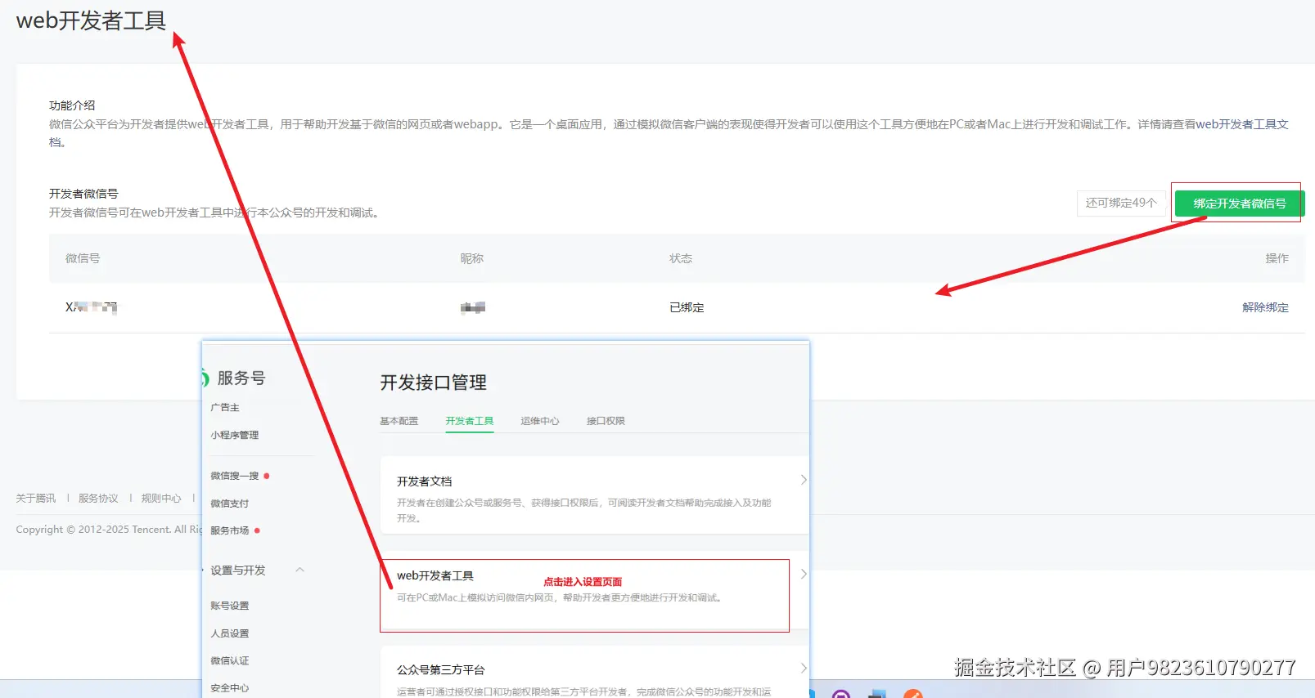Open 微信支付 in the sidebar
The height and width of the screenshot is (698, 1315).
(x=230, y=503)
